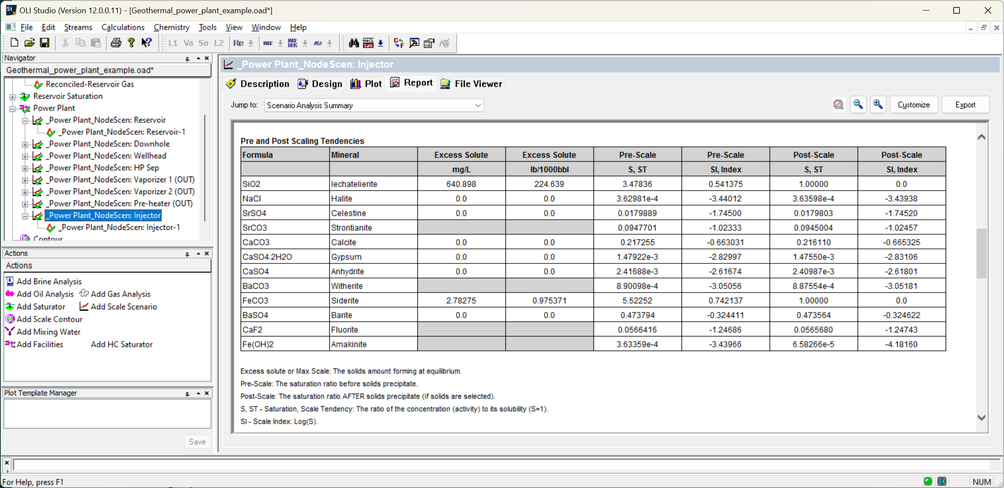Click Save in Plot Template Manager
Viewport: 1004px width, 488px height.
(197, 442)
